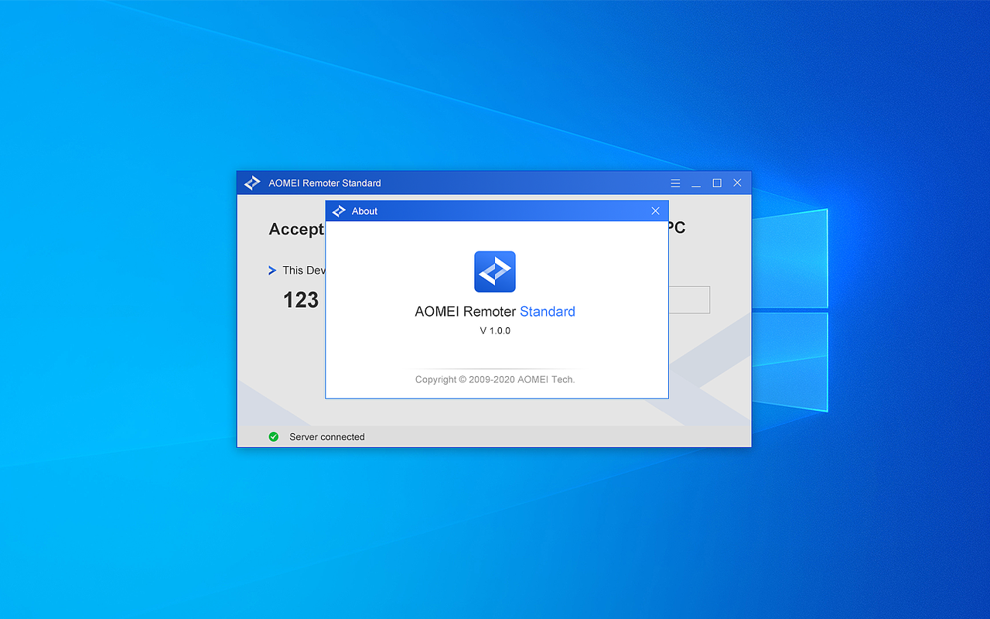The width and height of the screenshot is (990, 619).
Task: Click the V 1.0.0 version text
Action: (495, 330)
